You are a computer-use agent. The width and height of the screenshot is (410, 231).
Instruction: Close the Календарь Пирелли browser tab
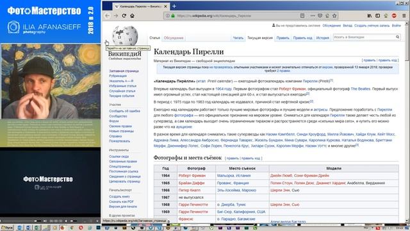(x=165, y=6)
